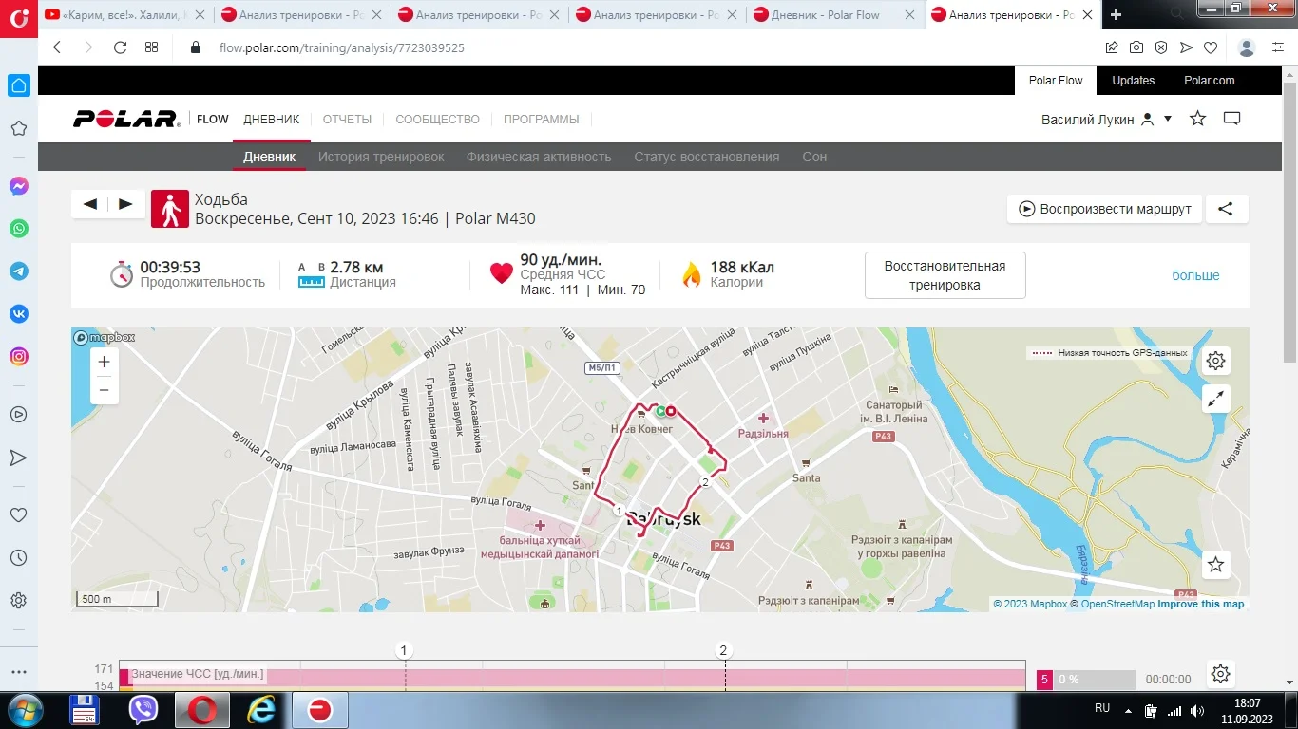The height and width of the screenshot is (729, 1298).
Task: Click RU language indicator in tray
Action: 1102,708
